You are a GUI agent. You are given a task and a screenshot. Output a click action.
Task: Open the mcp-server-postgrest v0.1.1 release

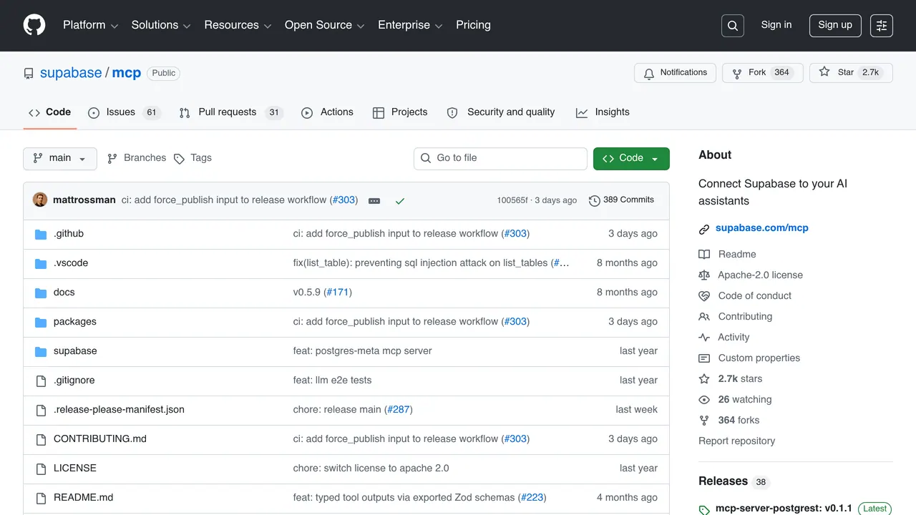[784, 509]
